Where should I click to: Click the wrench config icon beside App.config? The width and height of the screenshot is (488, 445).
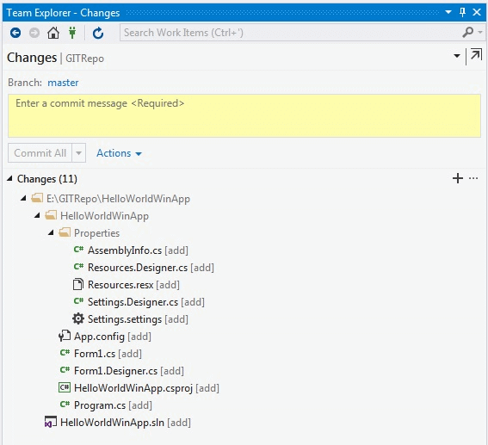coord(65,336)
